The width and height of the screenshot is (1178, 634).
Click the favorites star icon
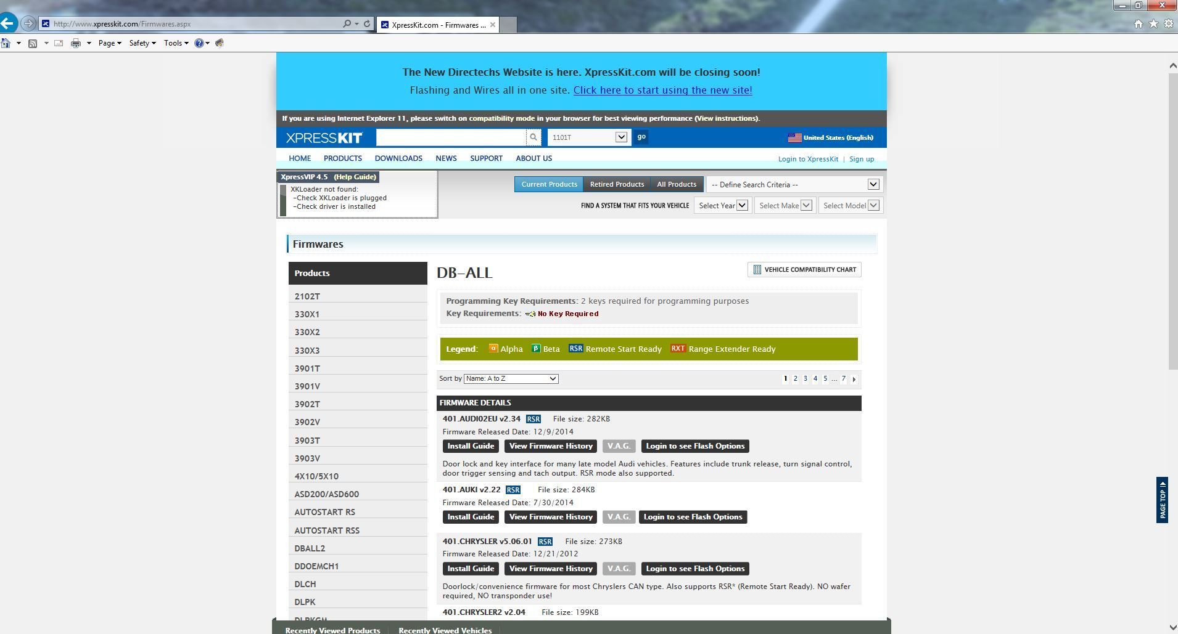[1153, 24]
